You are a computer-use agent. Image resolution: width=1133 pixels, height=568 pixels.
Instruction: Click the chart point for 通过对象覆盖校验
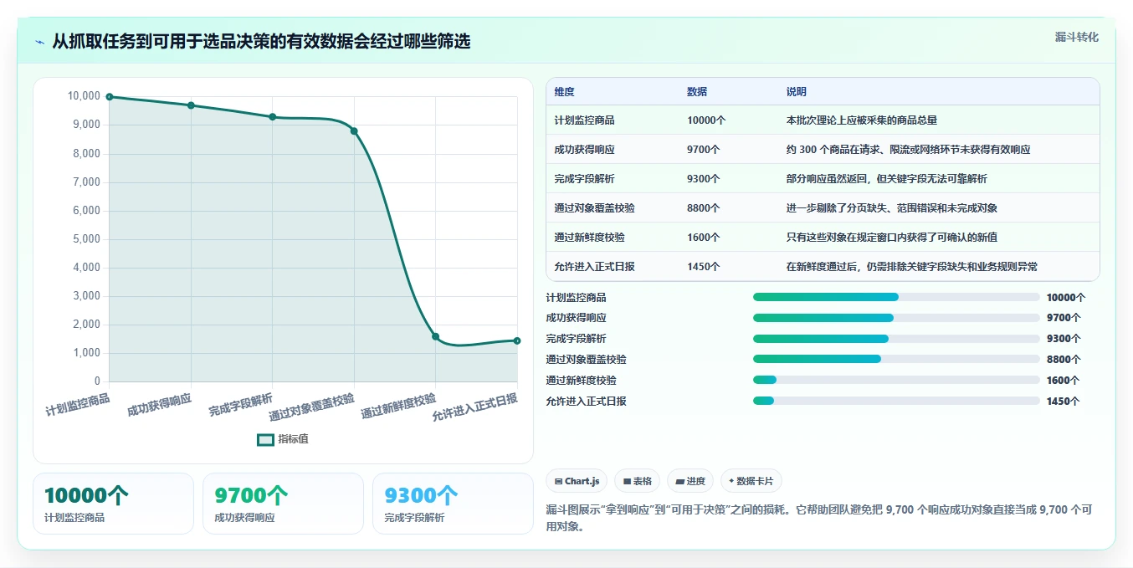coord(354,131)
